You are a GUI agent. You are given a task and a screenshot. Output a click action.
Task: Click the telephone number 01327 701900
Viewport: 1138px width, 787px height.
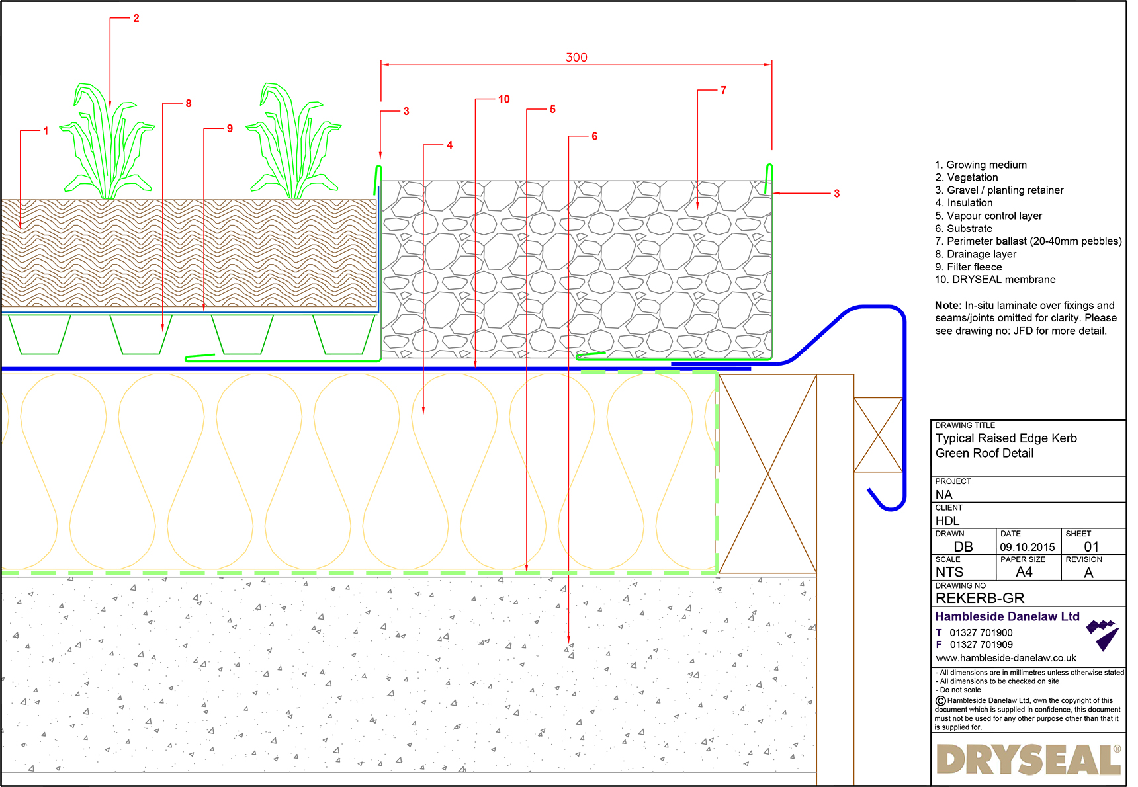tap(981, 632)
